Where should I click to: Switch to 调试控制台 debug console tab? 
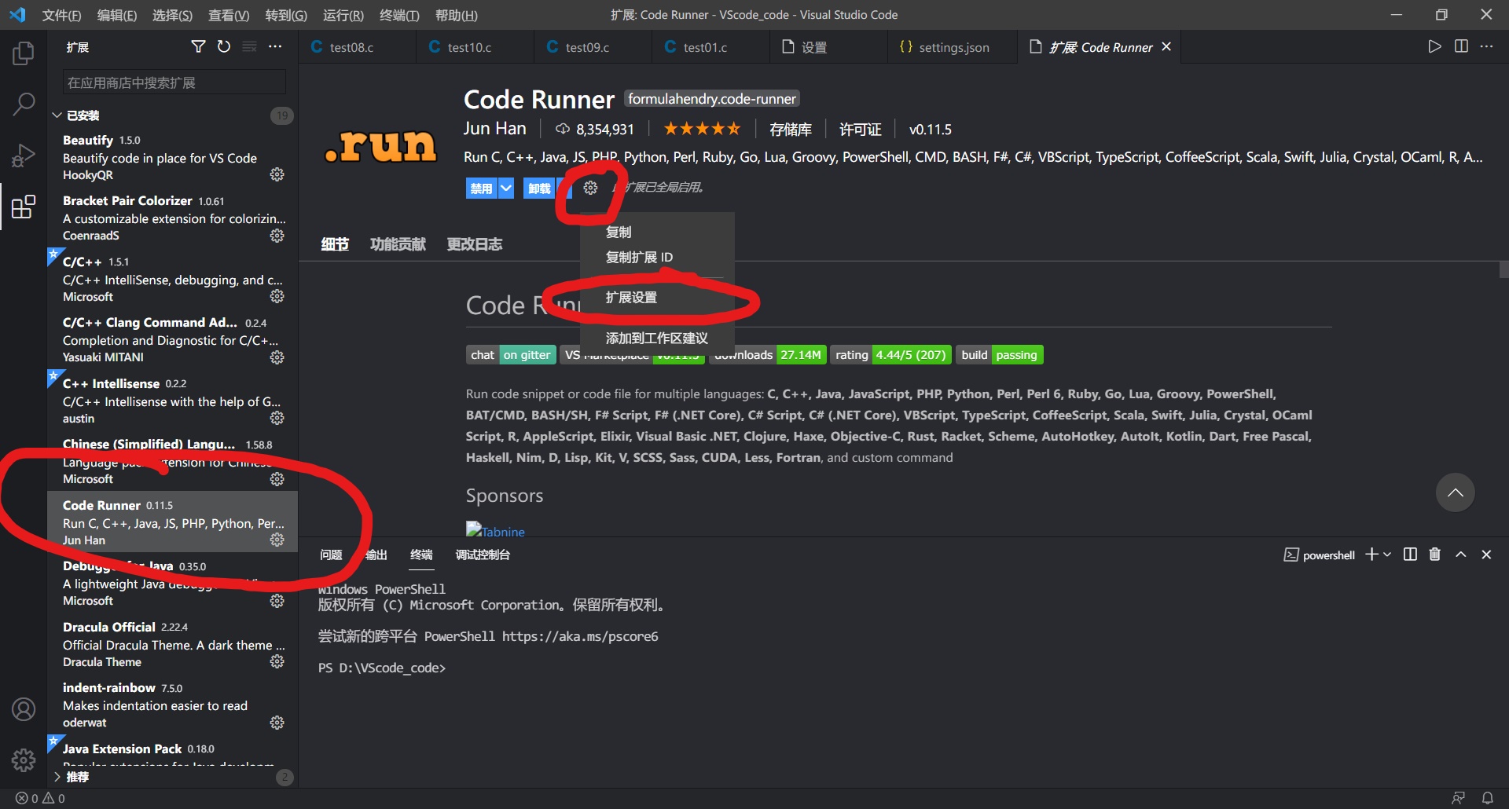pos(483,555)
